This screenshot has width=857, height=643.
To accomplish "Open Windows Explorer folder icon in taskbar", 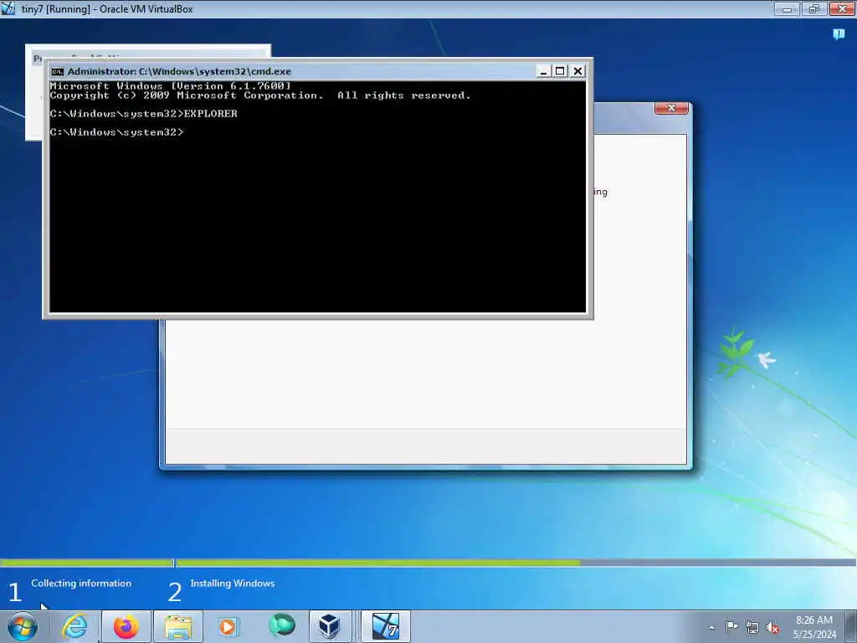I will coord(178,626).
